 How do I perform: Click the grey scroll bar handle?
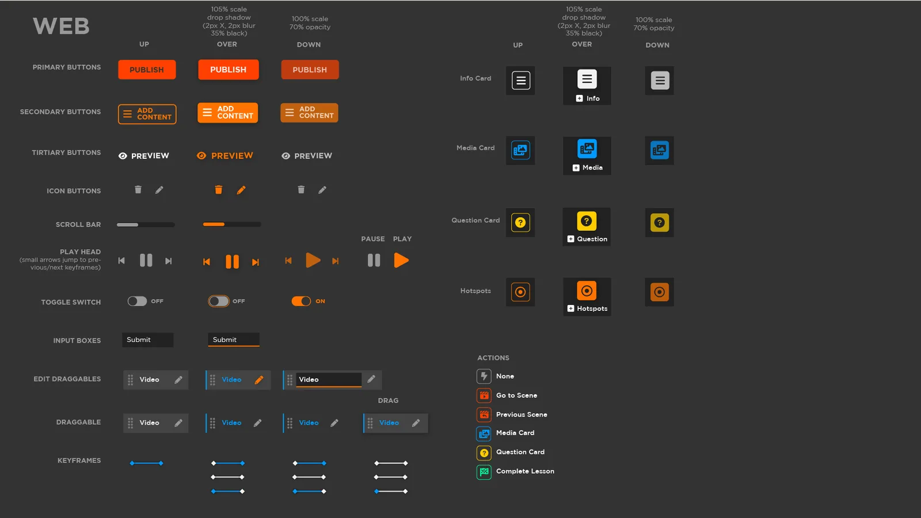[128, 224]
